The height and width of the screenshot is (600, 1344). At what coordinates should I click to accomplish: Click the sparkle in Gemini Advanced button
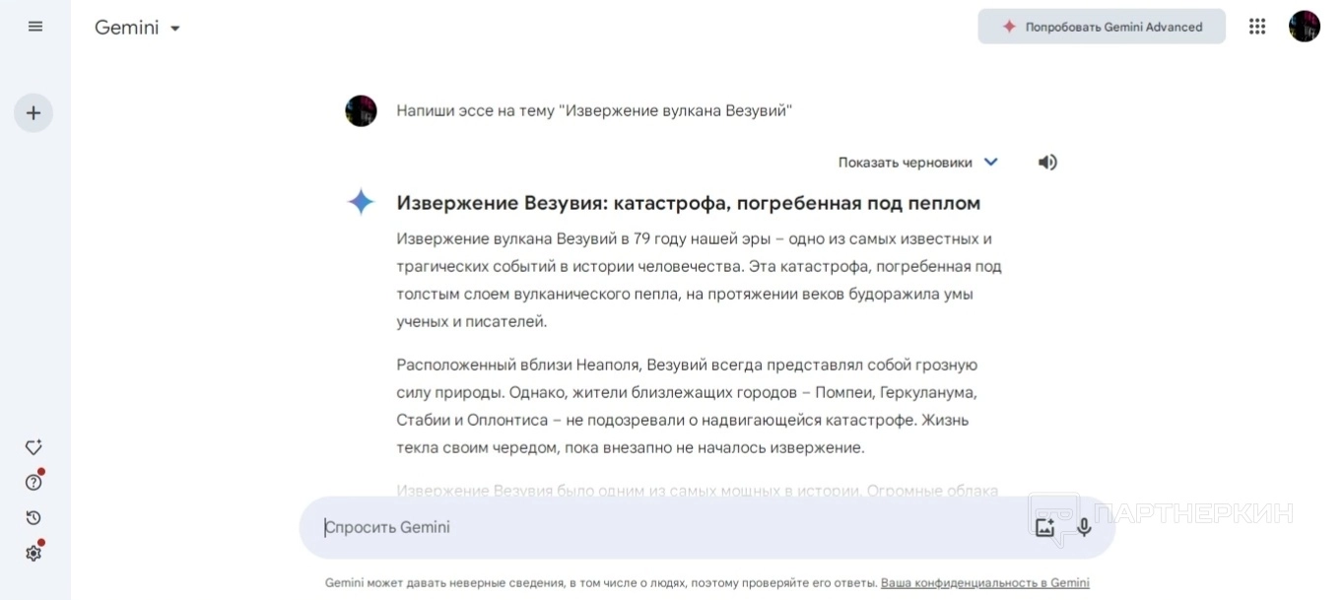click(x=1009, y=27)
